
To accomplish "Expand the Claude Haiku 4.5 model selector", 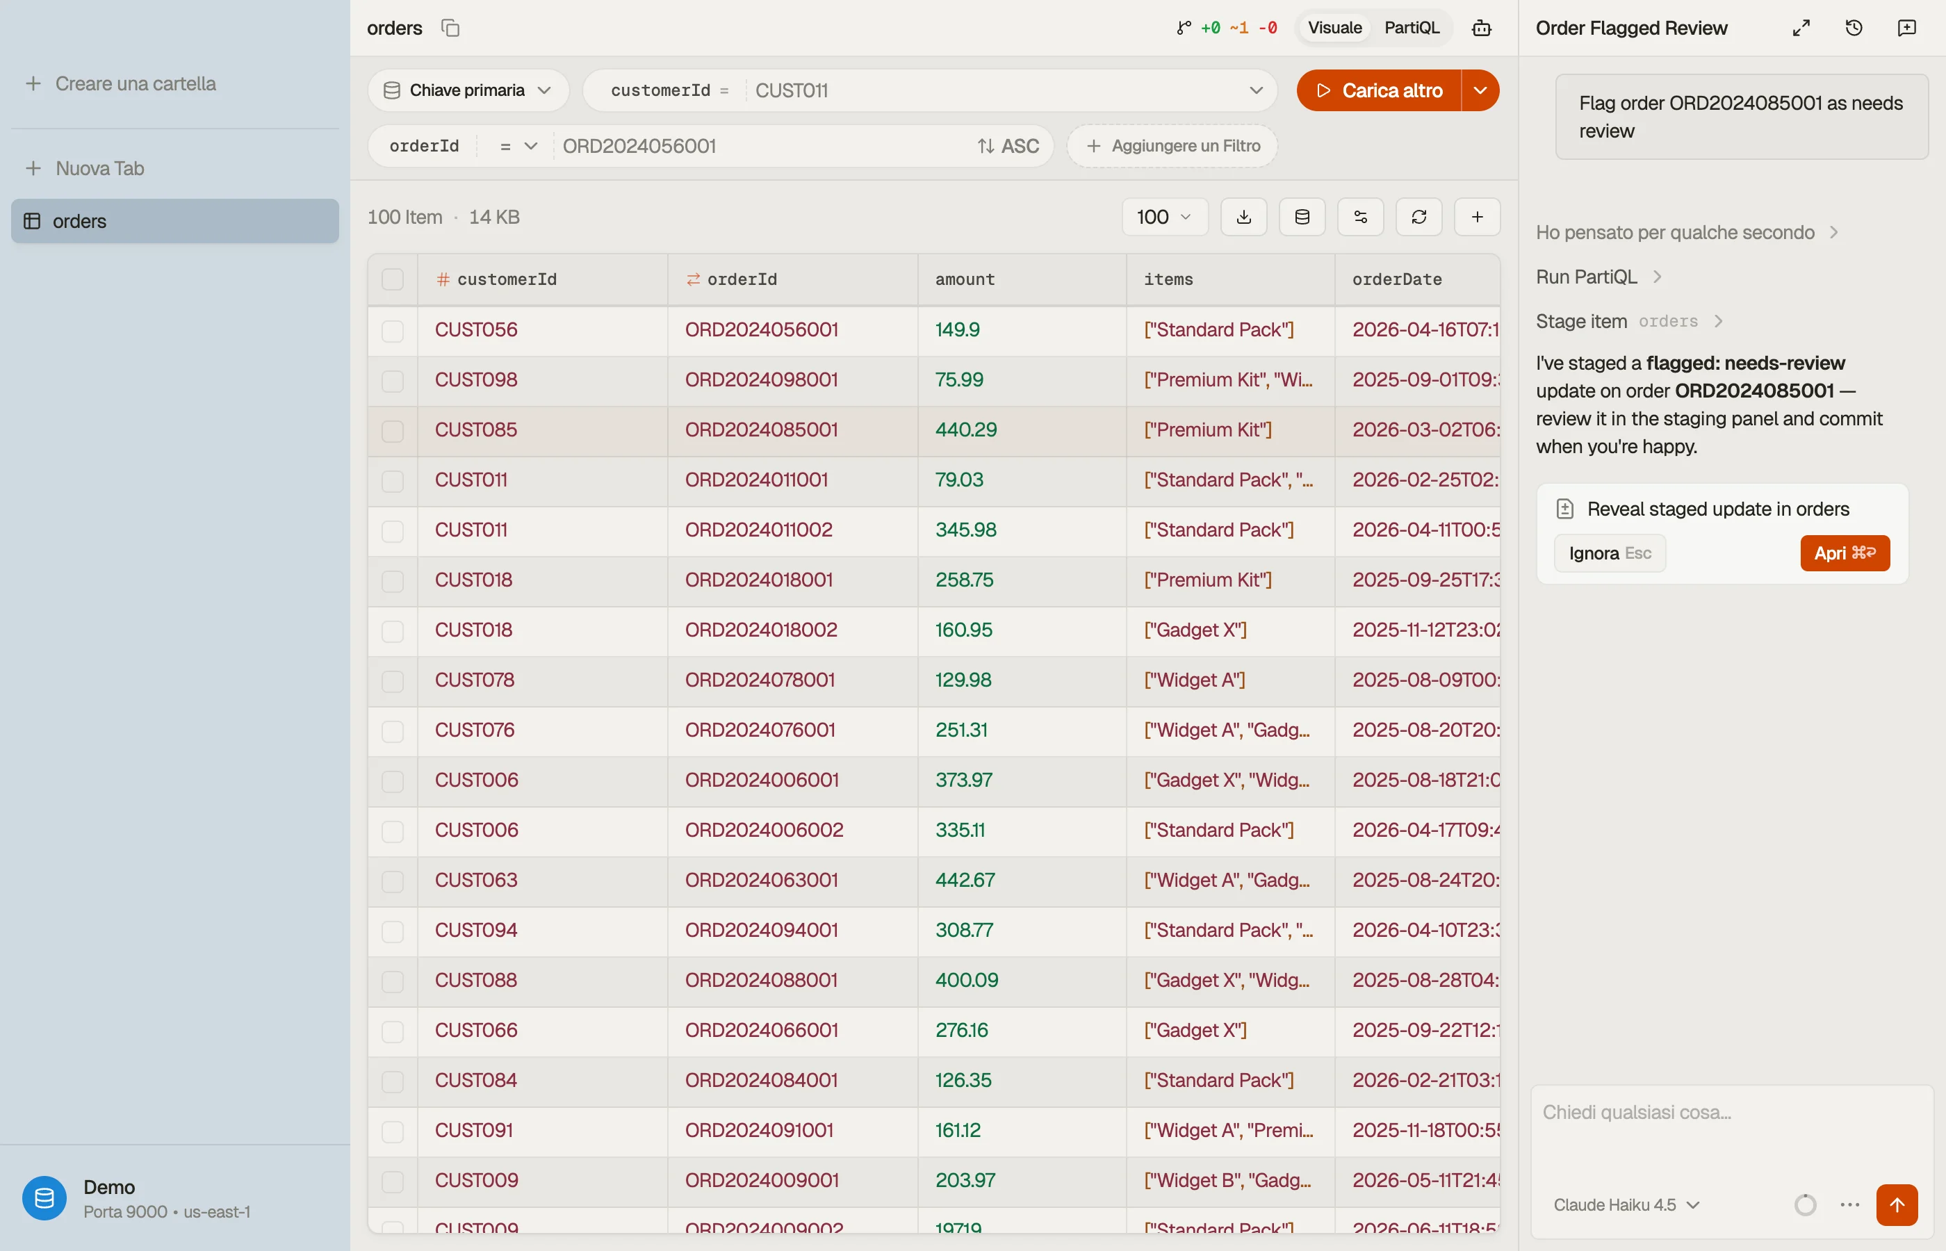I will tap(1626, 1204).
